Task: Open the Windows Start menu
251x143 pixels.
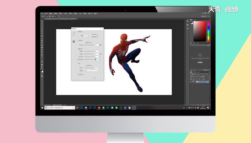Action: click(x=42, y=108)
